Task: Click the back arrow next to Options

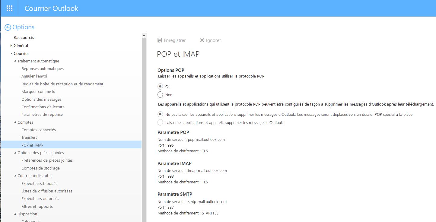Action: (8, 27)
